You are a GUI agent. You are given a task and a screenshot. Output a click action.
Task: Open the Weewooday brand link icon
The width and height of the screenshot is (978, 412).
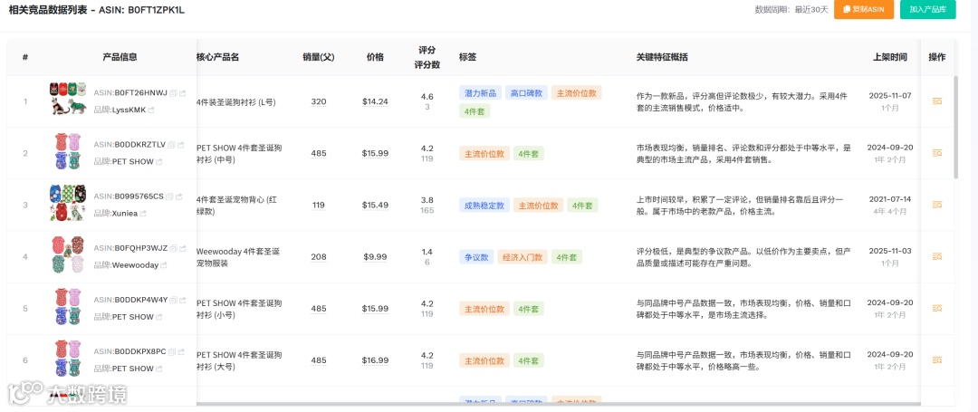164,265
